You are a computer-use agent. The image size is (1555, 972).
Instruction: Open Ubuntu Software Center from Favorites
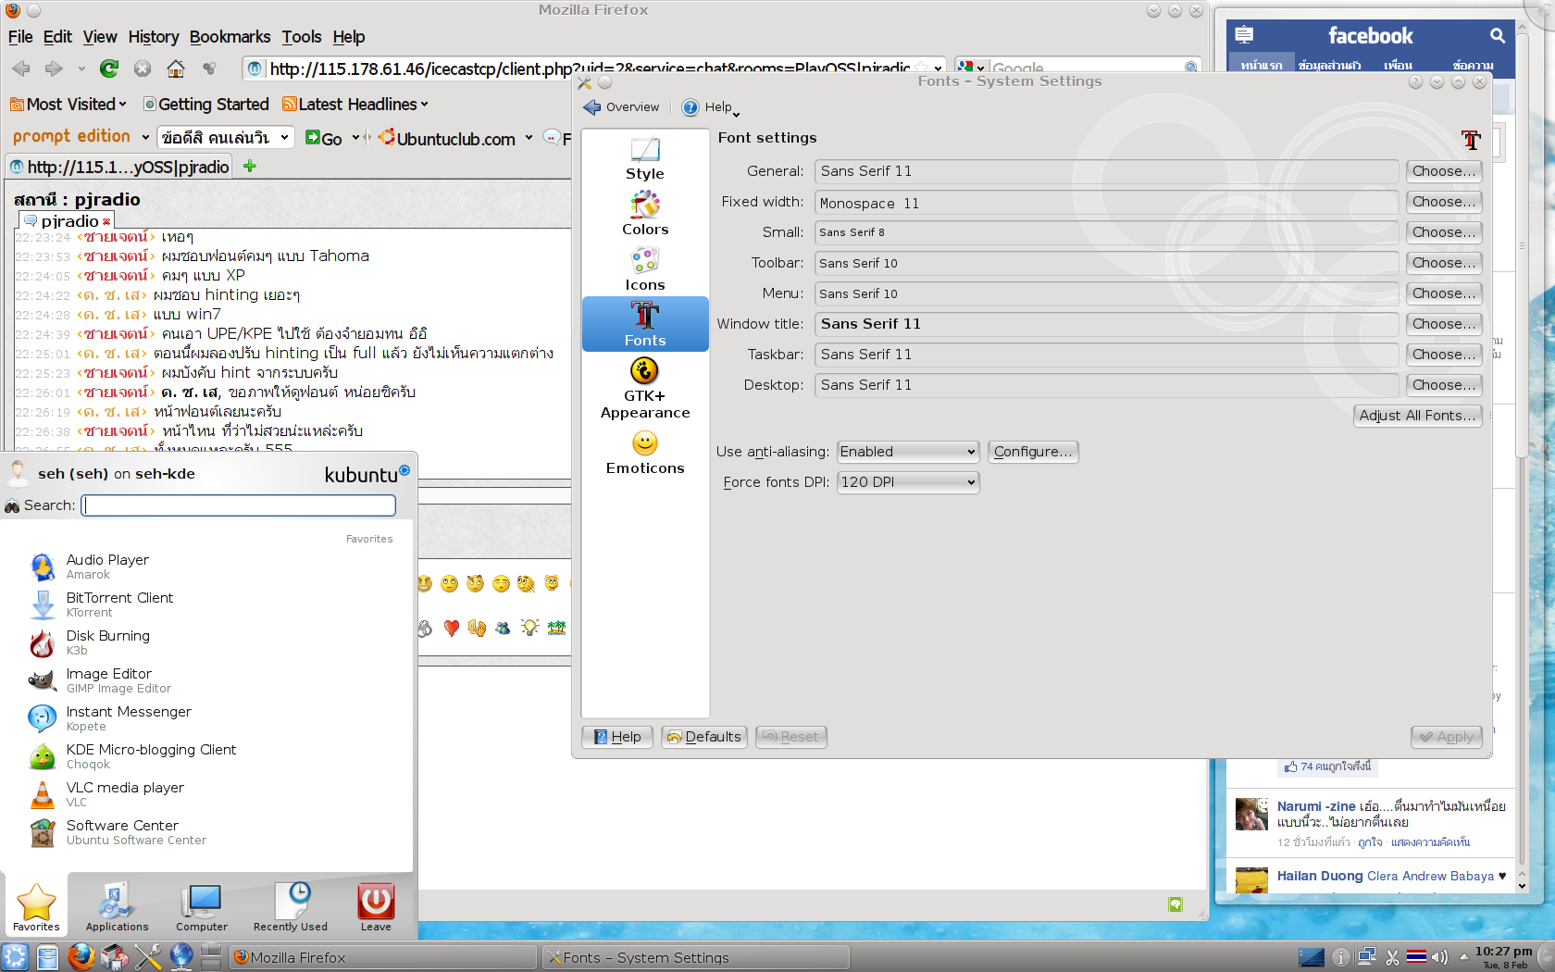pos(208,832)
